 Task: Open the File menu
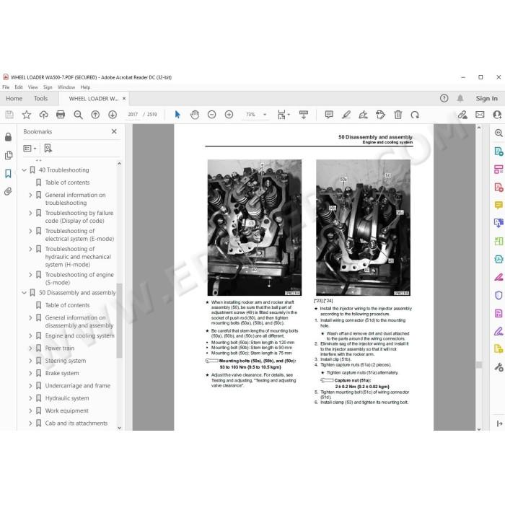[6, 87]
